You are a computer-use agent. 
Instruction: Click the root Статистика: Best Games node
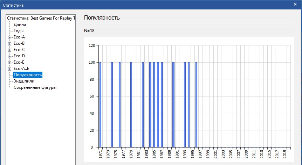click(41, 18)
